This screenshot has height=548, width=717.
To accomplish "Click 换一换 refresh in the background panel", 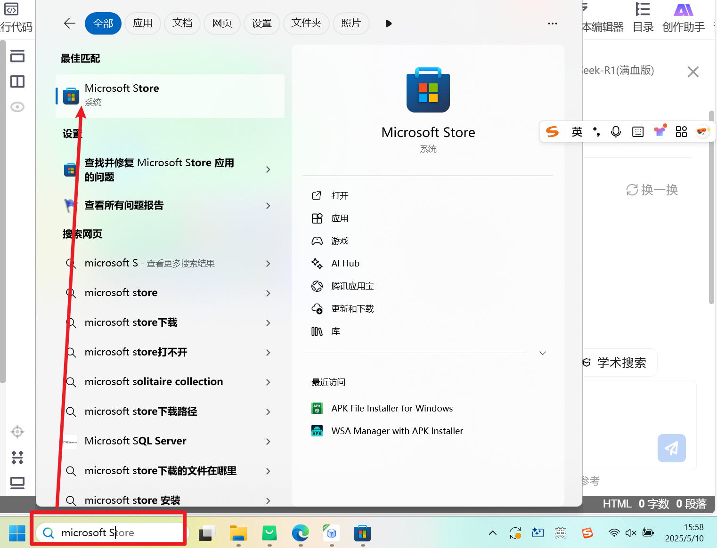I will point(652,190).
